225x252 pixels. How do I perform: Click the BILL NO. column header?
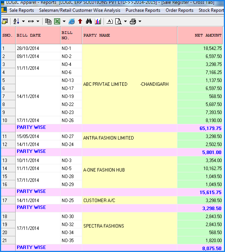(71, 35)
